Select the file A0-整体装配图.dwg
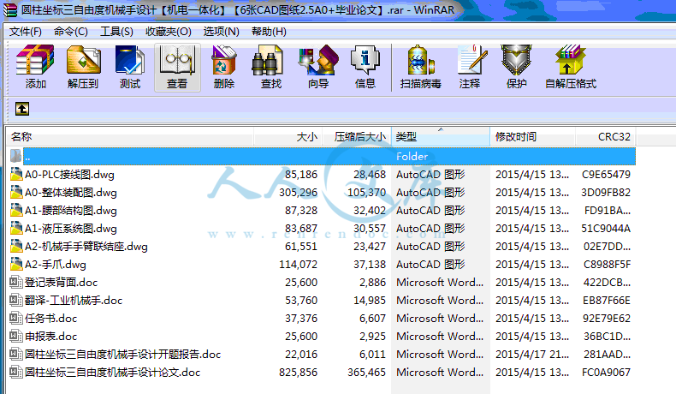 click(x=70, y=193)
